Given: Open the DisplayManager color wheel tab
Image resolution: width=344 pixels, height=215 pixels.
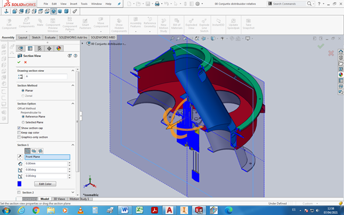Looking at the screenshot, I should [x=58, y=48].
